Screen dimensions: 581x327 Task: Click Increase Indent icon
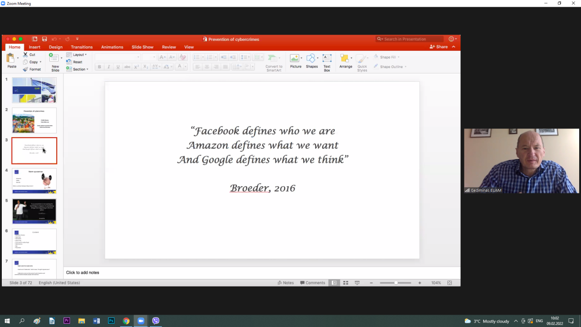point(233,57)
